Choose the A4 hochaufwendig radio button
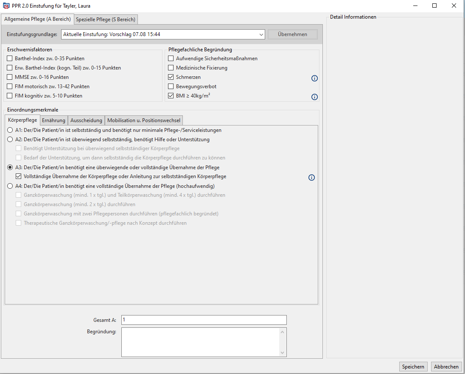This screenshot has width=465, height=374. click(10, 186)
